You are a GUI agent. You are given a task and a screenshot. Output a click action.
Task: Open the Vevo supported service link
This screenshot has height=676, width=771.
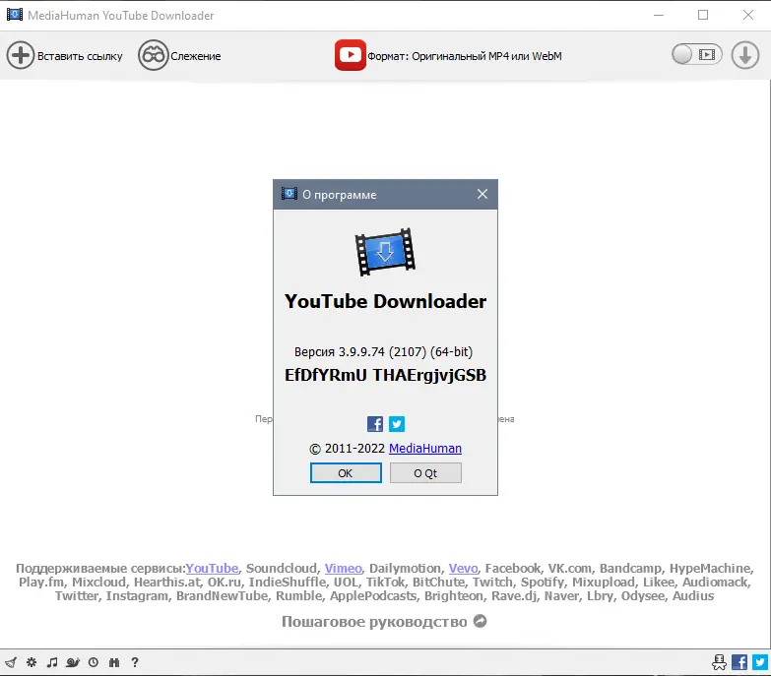click(x=463, y=569)
